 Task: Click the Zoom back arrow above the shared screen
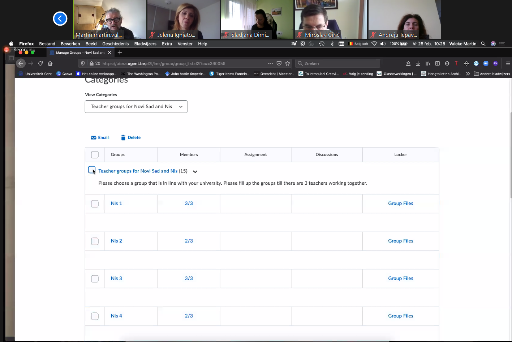tap(60, 19)
